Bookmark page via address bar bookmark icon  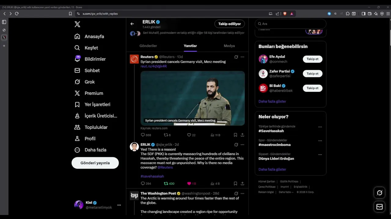[x=70, y=14]
